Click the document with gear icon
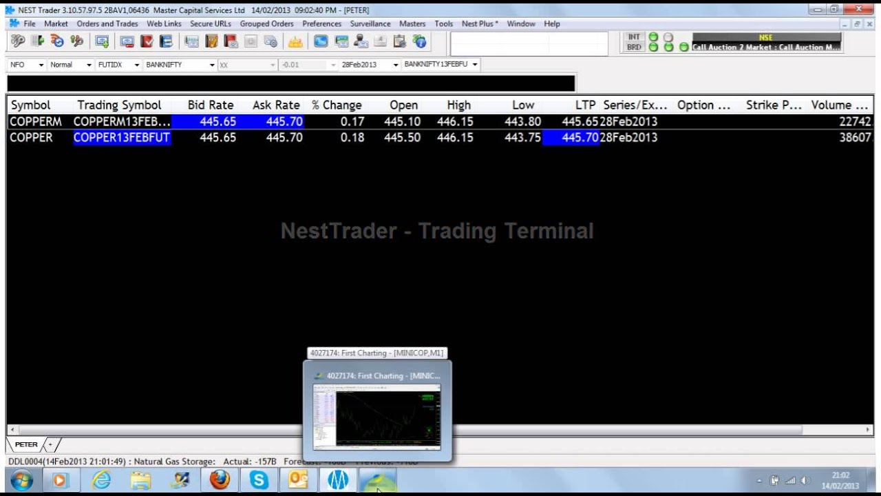 pyautogui.click(x=270, y=41)
